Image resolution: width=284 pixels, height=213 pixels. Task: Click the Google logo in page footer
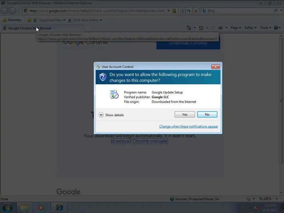[x=68, y=192]
